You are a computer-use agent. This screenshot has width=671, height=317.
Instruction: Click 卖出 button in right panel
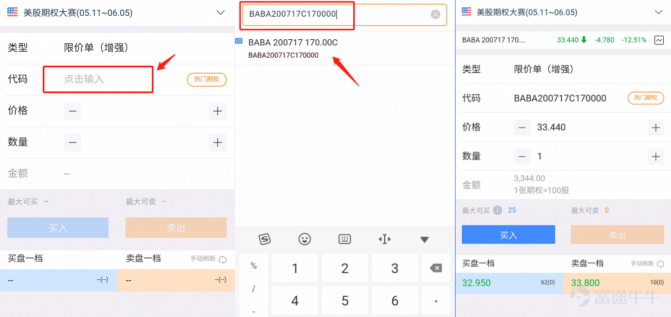click(x=618, y=235)
